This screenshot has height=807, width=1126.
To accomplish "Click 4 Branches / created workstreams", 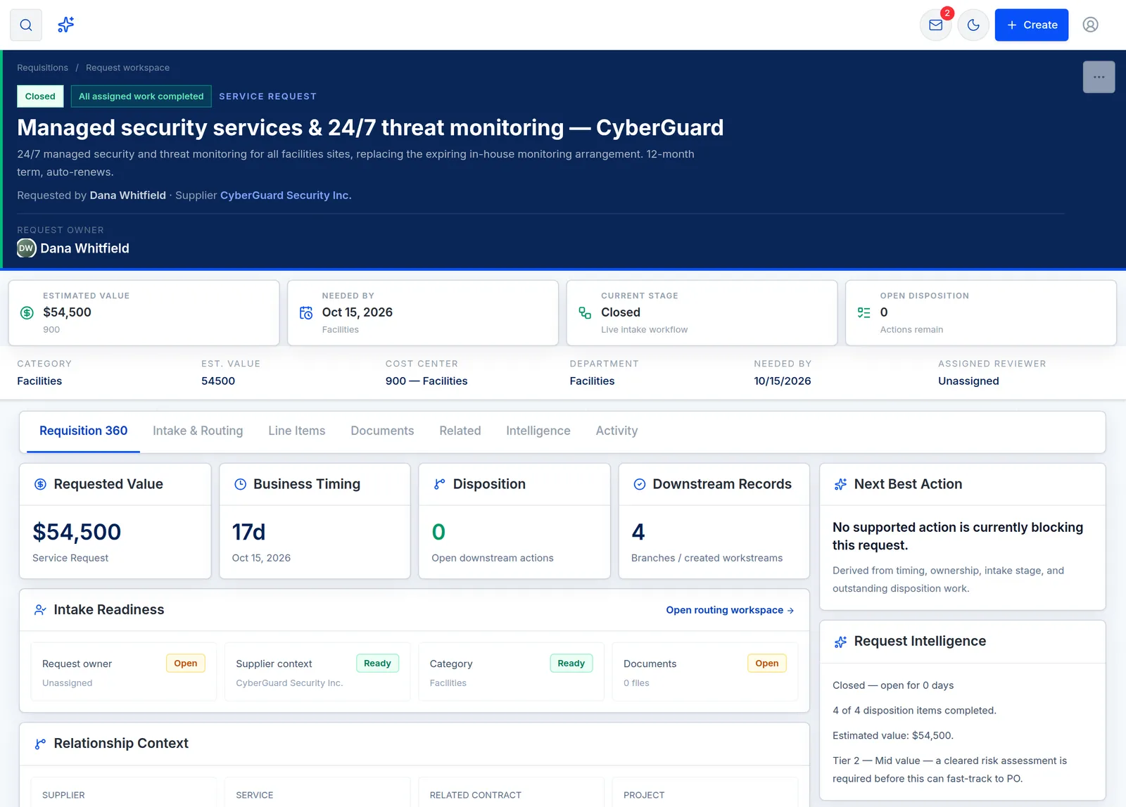I will (638, 532).
